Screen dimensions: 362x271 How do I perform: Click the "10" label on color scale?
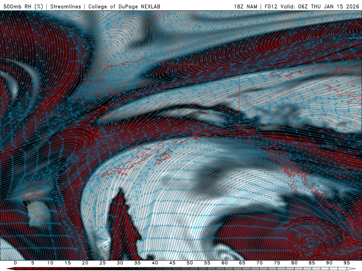point(50,263)
